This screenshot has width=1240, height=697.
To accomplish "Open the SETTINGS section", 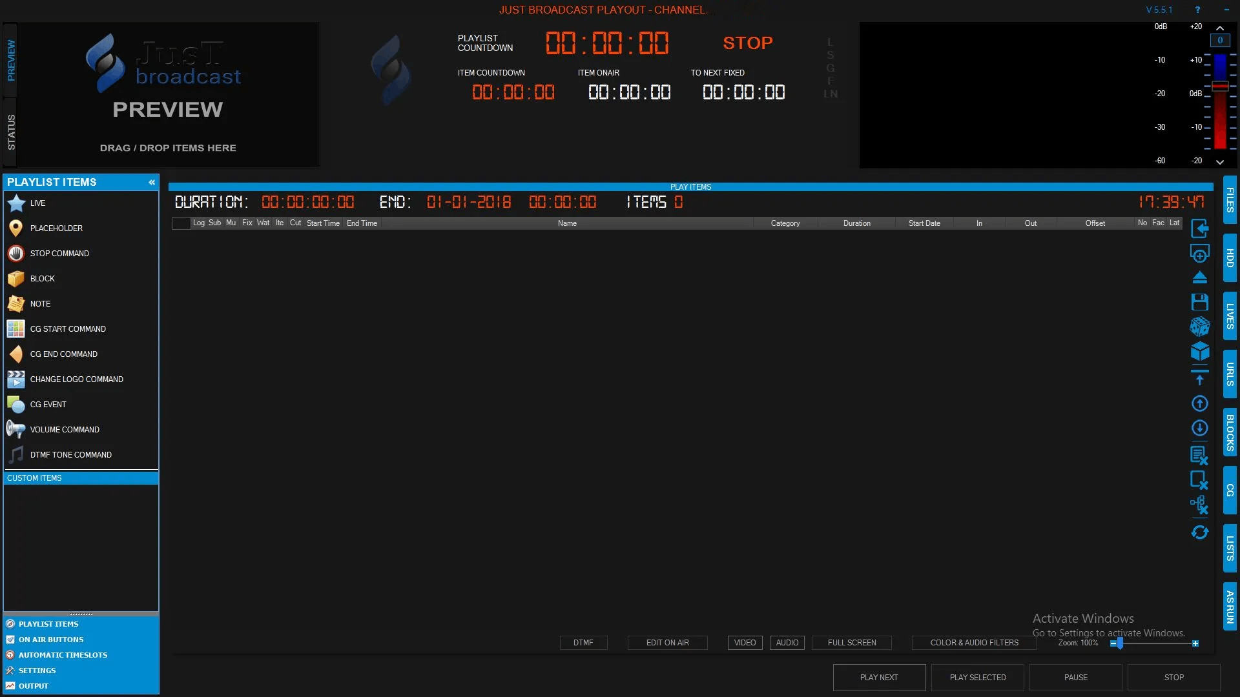I will pos(37,671).
